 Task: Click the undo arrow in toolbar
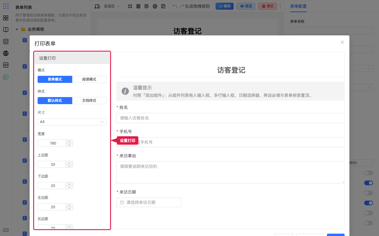click(175, 6)
